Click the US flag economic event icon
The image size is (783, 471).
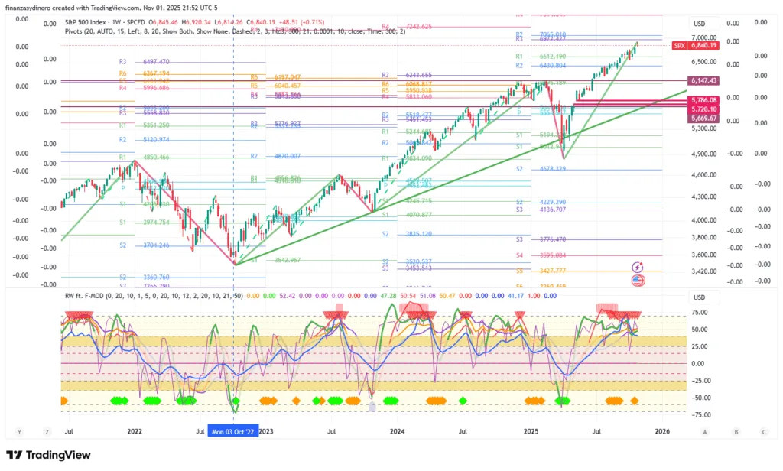pyautogui.click(x=638, y=281)
